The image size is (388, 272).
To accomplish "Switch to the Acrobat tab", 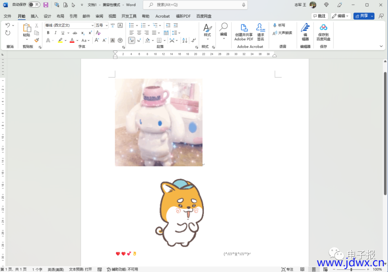I will point(162,16).
